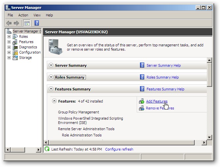Click the Remote Server Administration Tools entry
Image resolution: width=220 pixels, height=167 pixels.
pos(86,129)
